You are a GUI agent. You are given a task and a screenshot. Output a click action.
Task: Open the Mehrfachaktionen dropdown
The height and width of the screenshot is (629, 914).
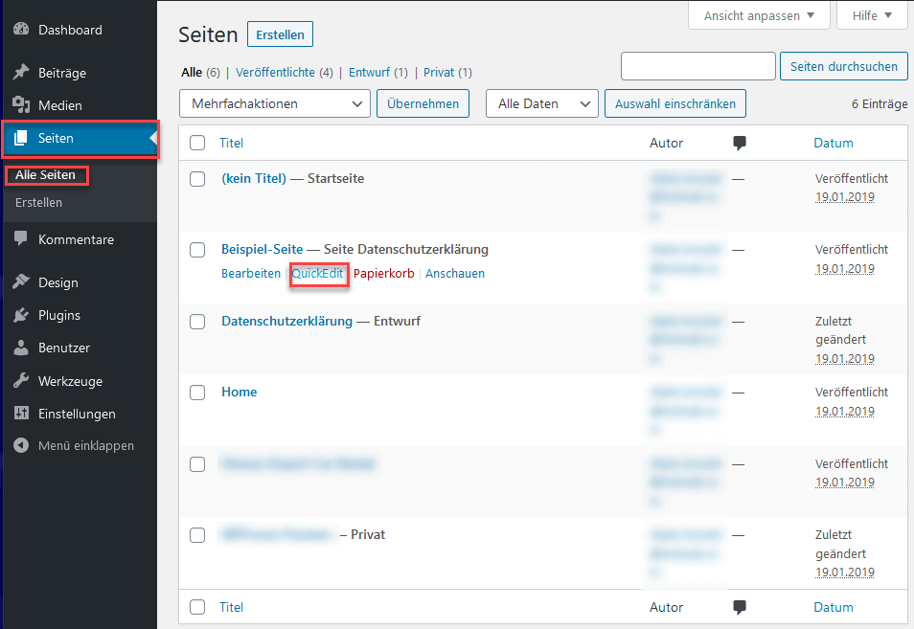[x=275, y=103]
